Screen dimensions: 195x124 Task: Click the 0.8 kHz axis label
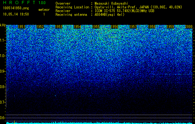[2, 87]
